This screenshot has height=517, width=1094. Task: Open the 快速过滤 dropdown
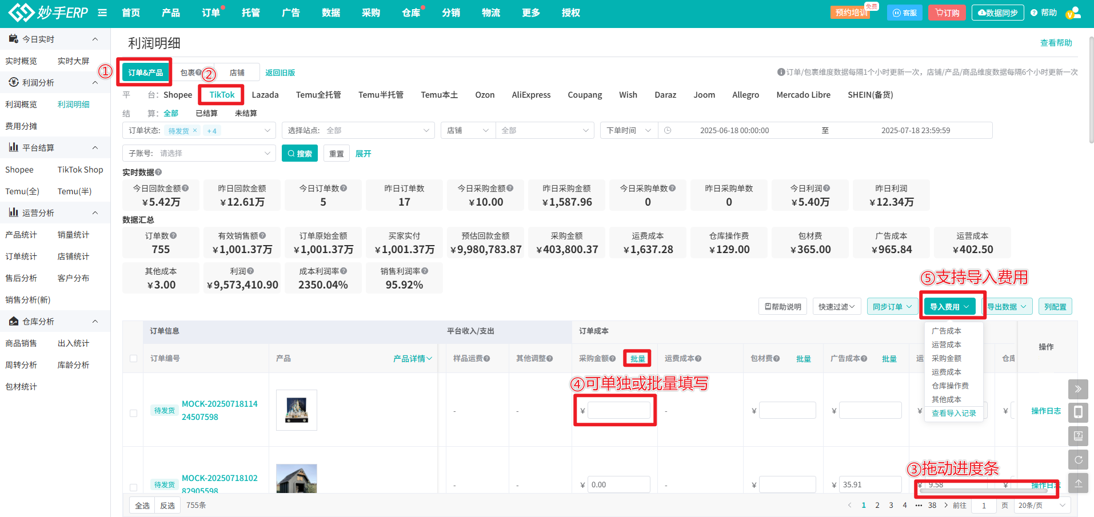[836, 307]
